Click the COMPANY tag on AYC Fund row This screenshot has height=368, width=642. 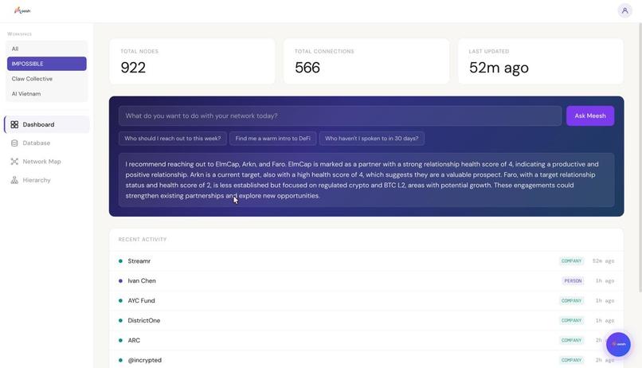(x=572, y=300)
